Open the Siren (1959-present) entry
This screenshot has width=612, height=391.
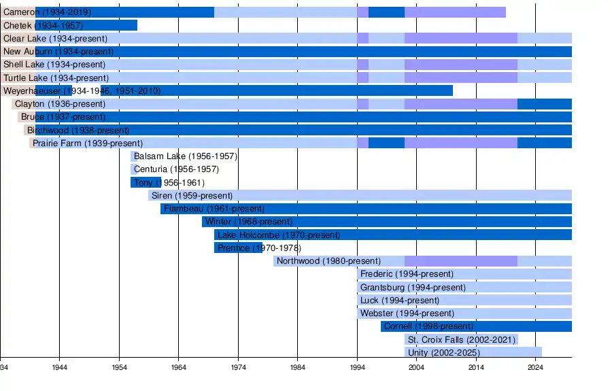(x=192, y=196)
